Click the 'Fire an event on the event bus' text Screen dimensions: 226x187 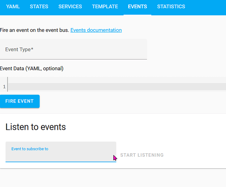(x=35, y=30)
